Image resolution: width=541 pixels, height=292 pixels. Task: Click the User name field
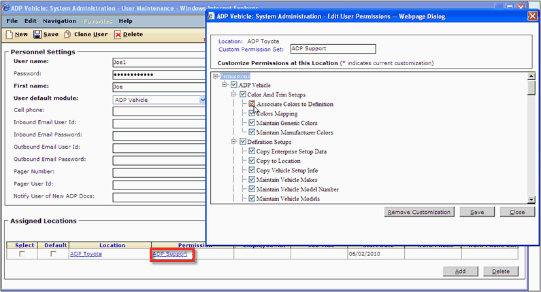pos(159,62)
